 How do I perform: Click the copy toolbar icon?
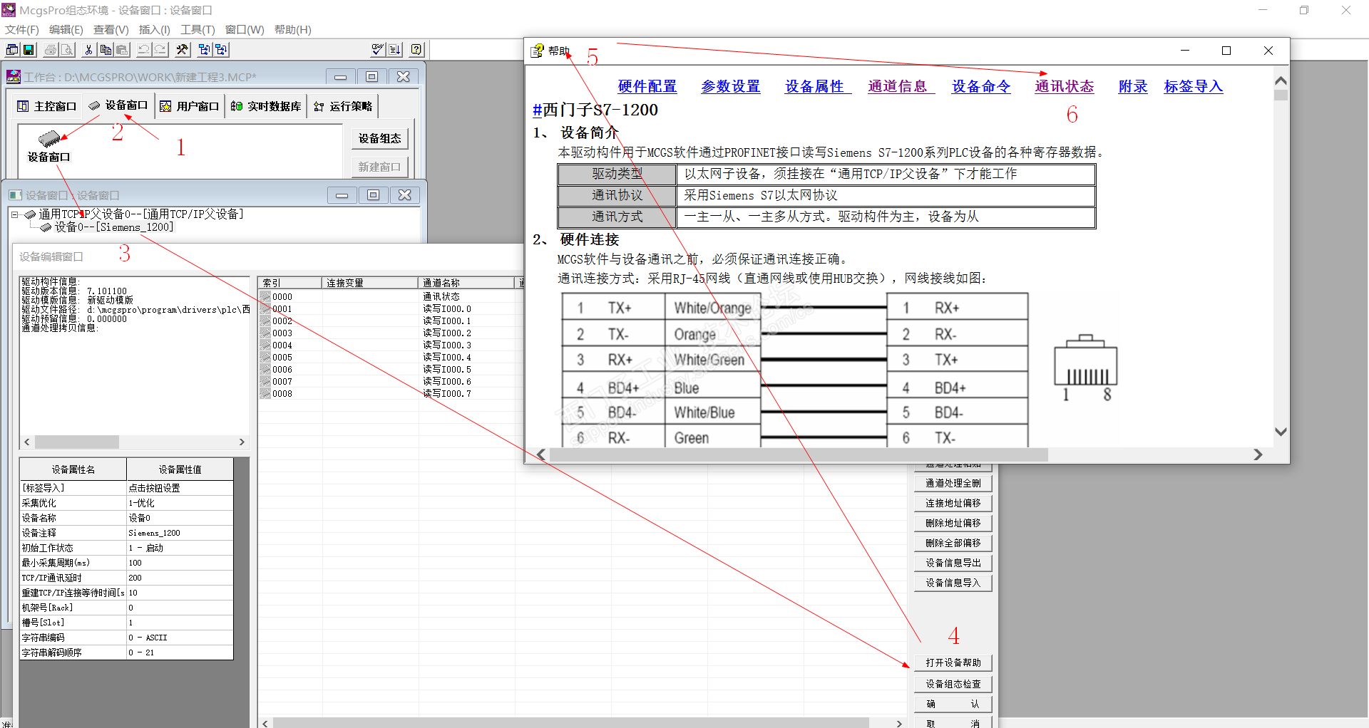(x=106, y=49)
